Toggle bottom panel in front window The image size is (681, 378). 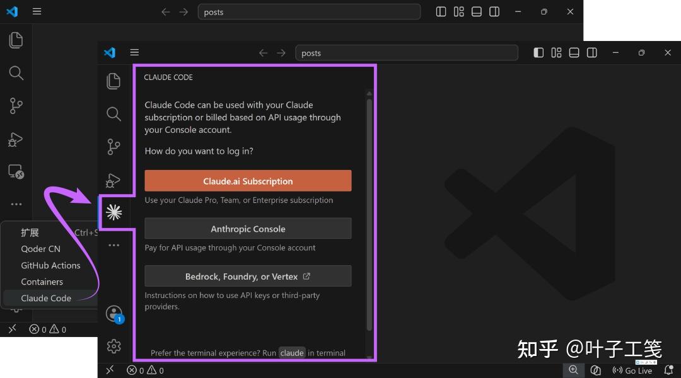574,52
